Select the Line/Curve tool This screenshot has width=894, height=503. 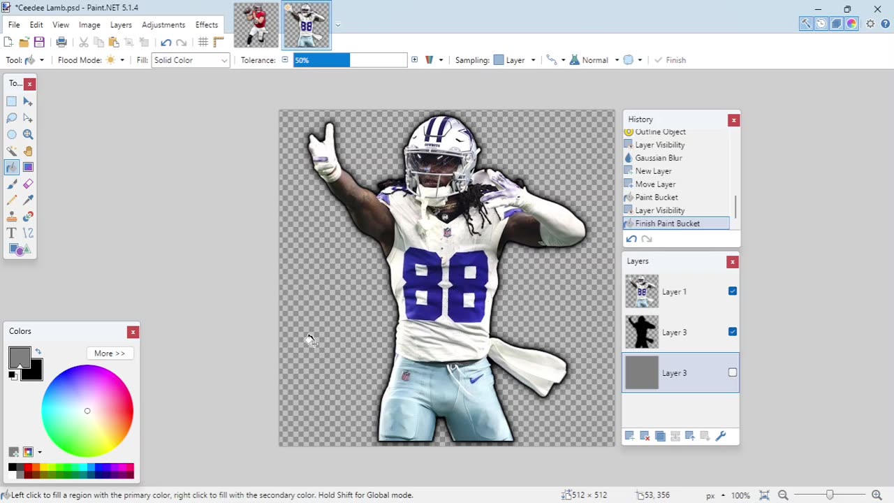pos(28,233)
